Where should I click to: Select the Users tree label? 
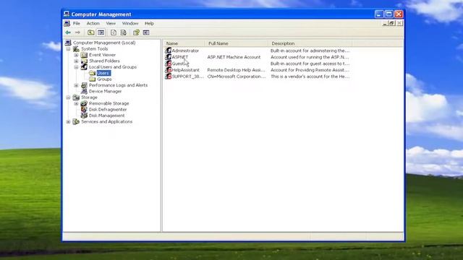coord(103,73)
